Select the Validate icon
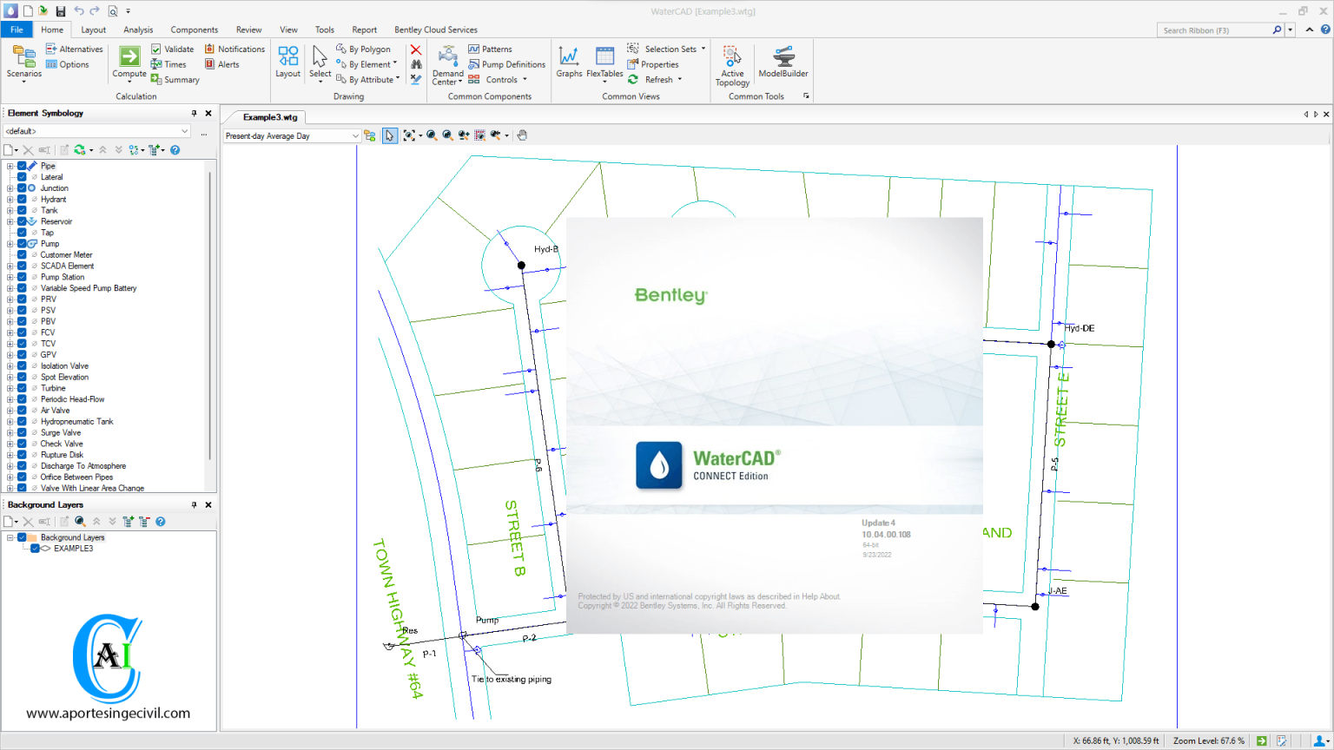1334x750 pixels. [172, 49]
